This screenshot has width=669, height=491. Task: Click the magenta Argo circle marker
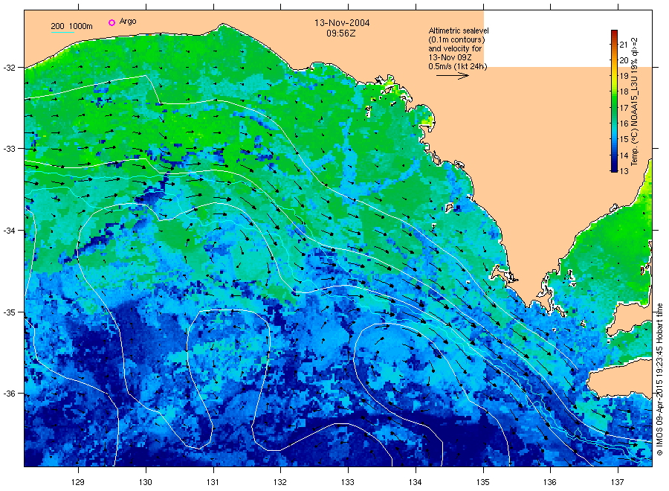[x=111, y=22]
